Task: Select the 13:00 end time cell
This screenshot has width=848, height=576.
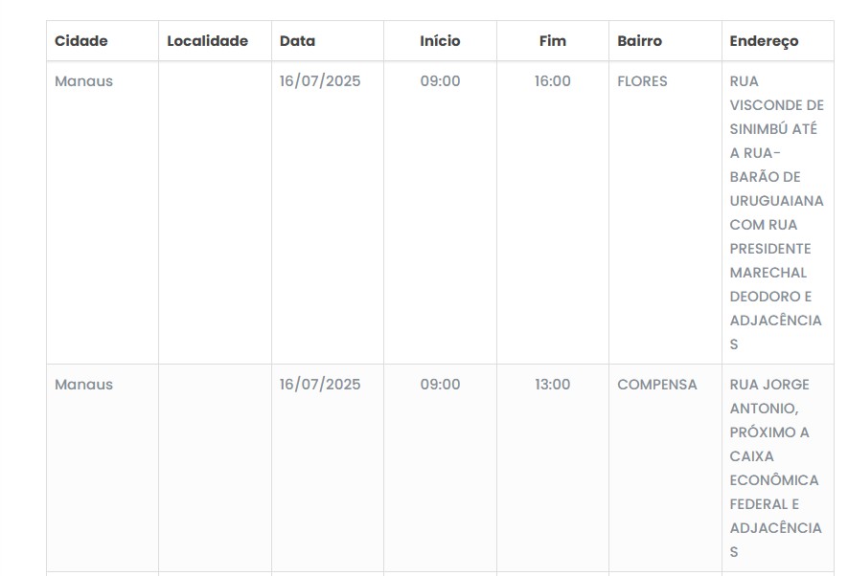Action: tap(553, 385)
